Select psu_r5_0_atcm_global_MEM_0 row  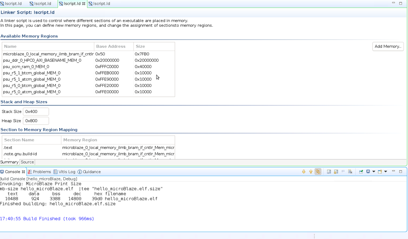(x=88, y=92)
